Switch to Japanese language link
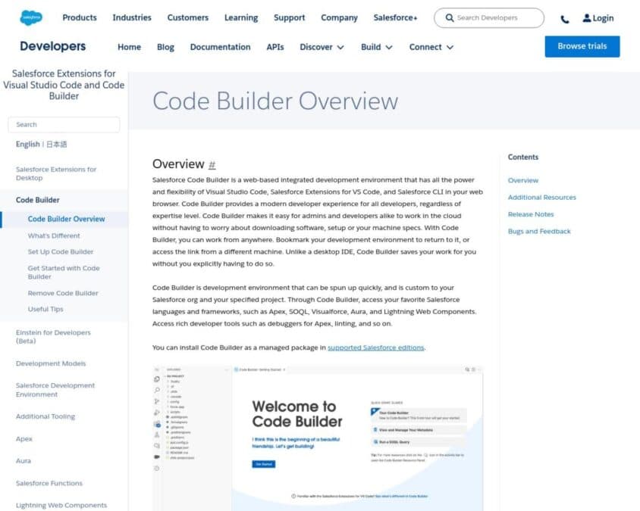Screen dimensions: 640x511 [56, 145]
